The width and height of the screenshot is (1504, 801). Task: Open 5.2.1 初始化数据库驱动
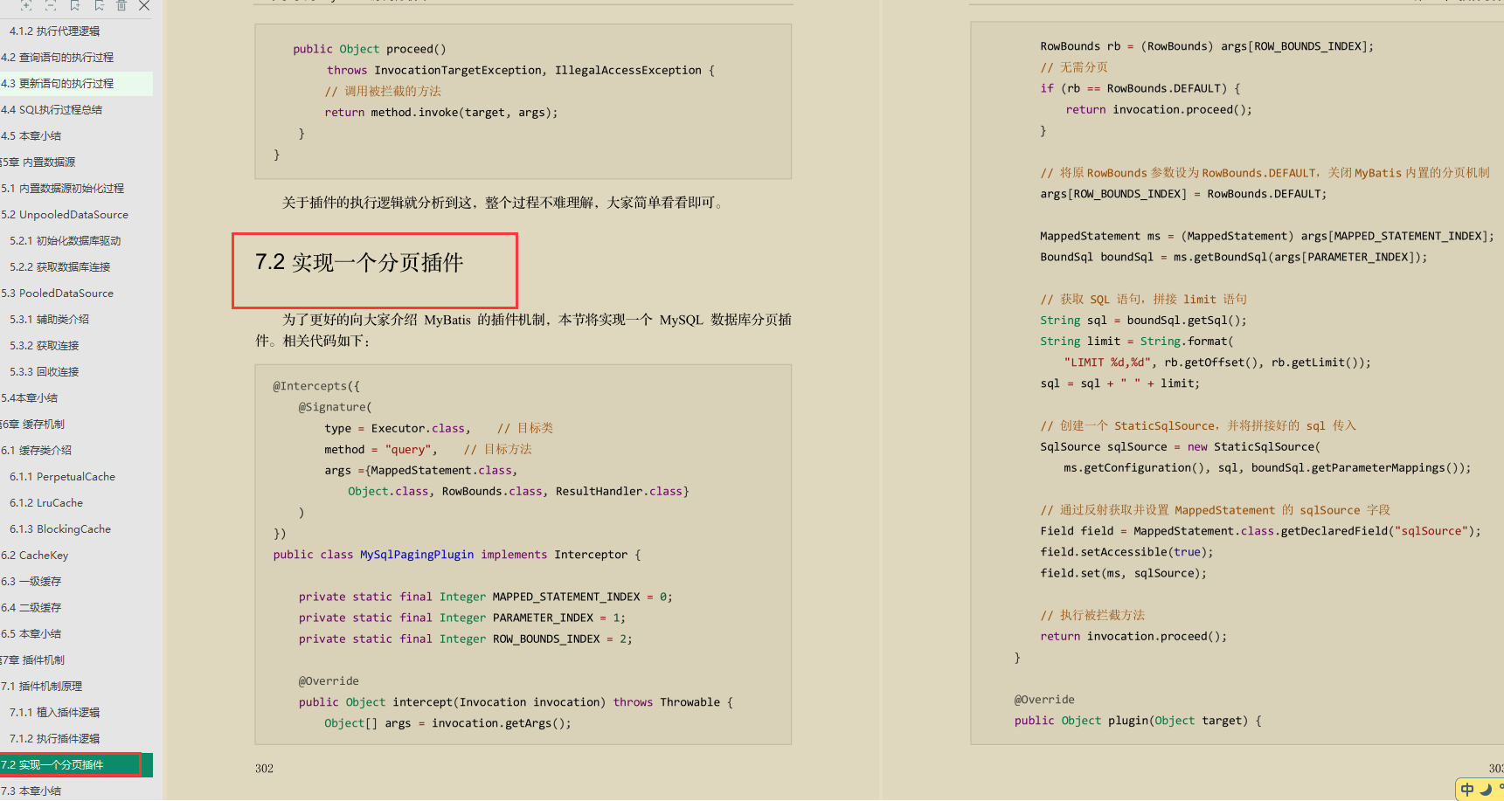click(66, 240)
